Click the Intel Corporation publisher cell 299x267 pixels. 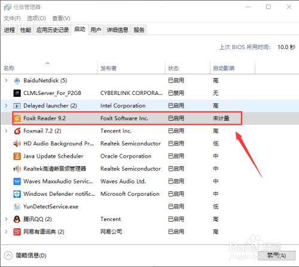coord(123,106)
